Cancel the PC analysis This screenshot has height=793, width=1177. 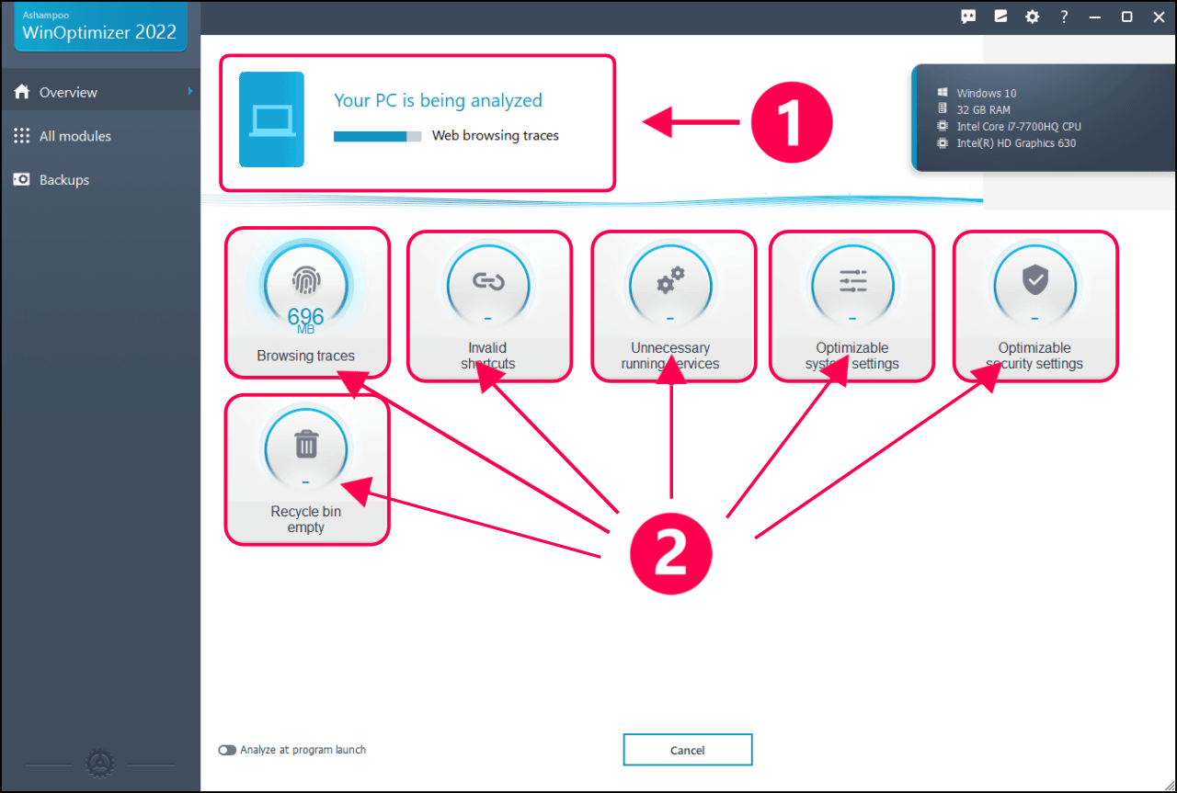point(688,750)
